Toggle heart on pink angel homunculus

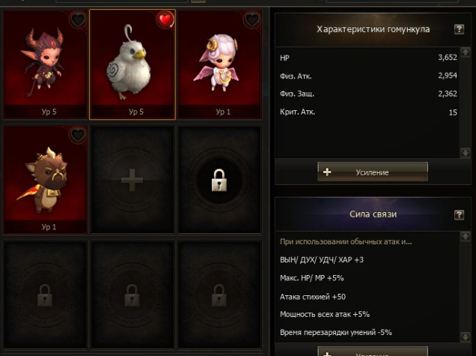[x=252, y=20]
